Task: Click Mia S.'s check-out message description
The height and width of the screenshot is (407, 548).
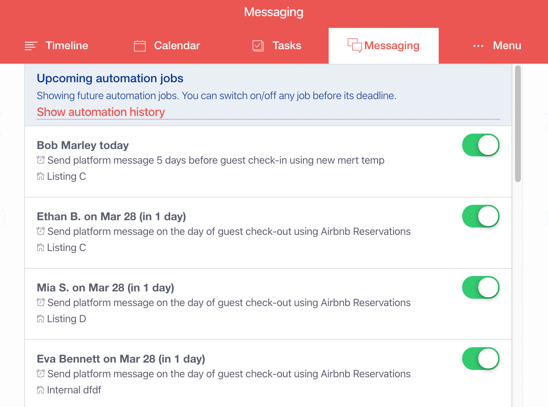Action: (229, 303)
